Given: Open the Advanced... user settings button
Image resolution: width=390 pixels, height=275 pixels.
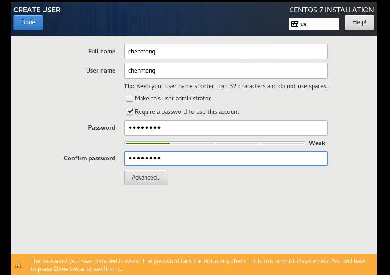Looking at the screenshot, I should tap(146, 178).
